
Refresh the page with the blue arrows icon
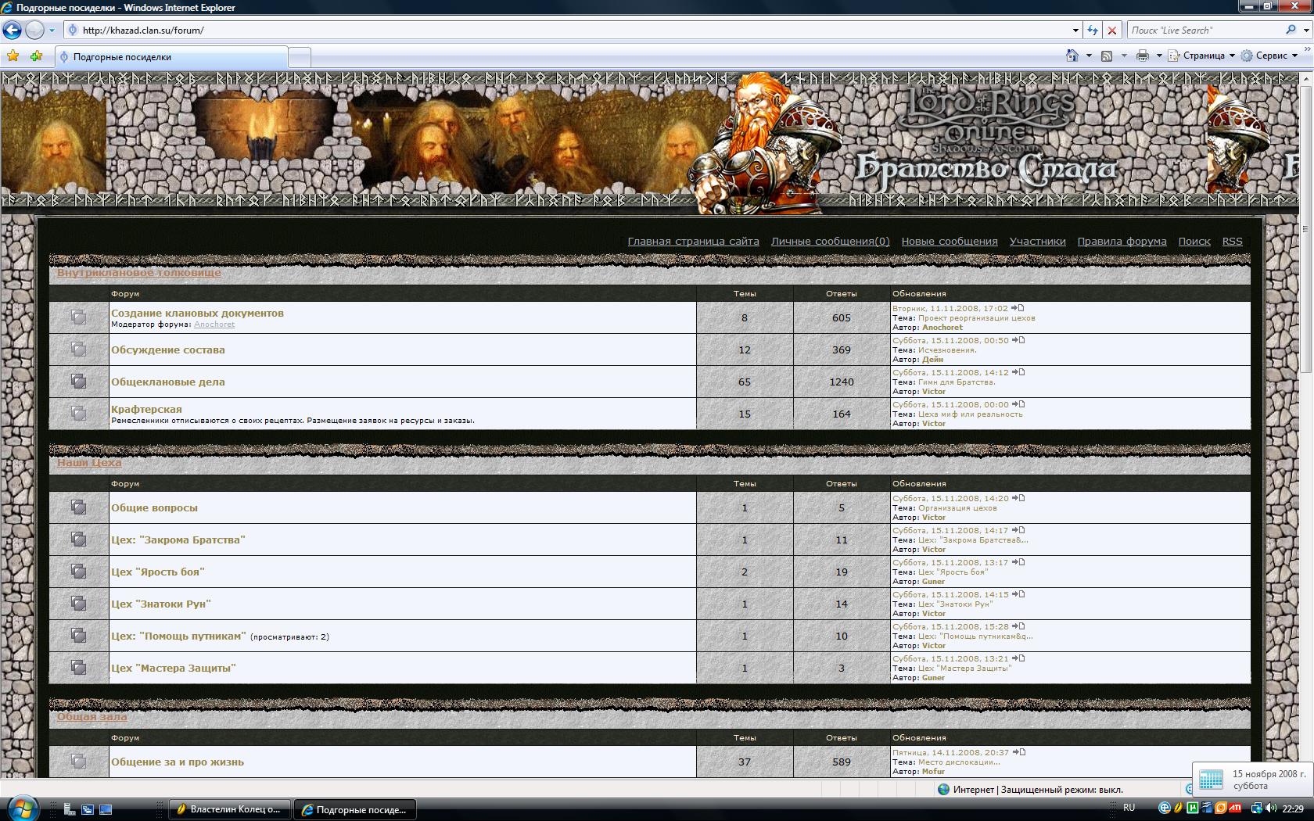(1093, 30)
